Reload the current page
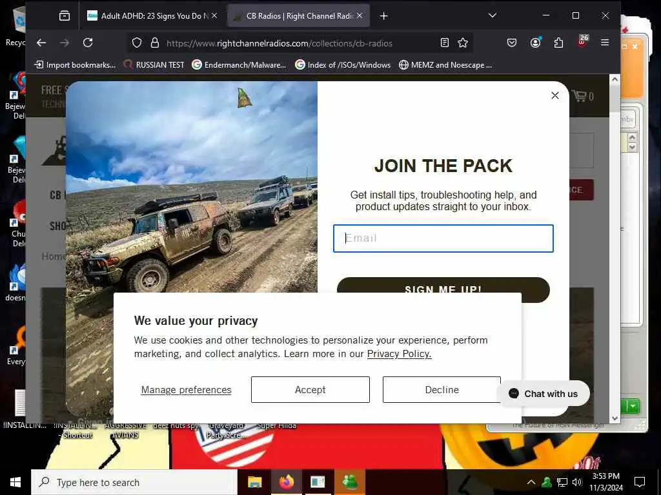Screen dimensions: 661x495 (88, 43)
